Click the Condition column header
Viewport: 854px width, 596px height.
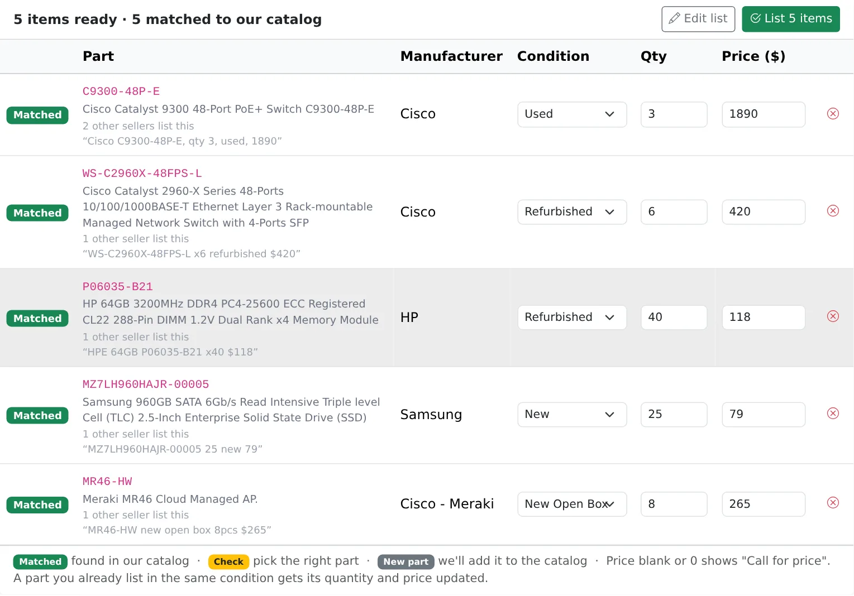coord(553,56)
